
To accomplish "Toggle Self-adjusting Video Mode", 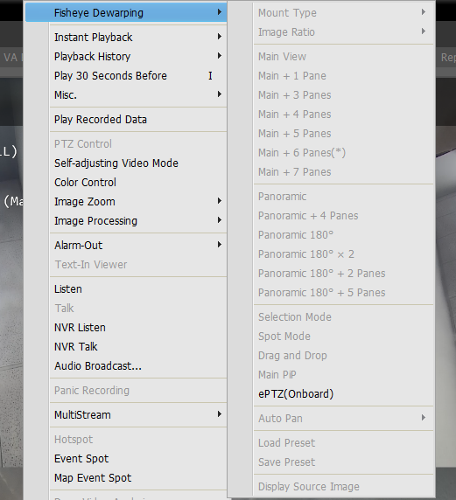I will point(138,163).
